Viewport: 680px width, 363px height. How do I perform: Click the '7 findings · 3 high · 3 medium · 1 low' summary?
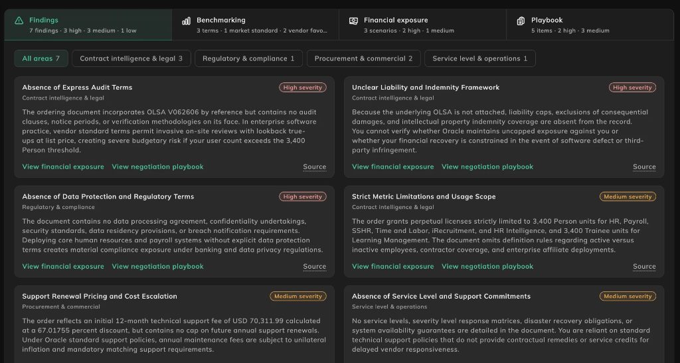click(83, 31)
